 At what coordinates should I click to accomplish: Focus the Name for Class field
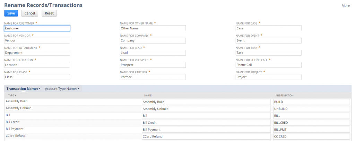click(x=37, y=77)
